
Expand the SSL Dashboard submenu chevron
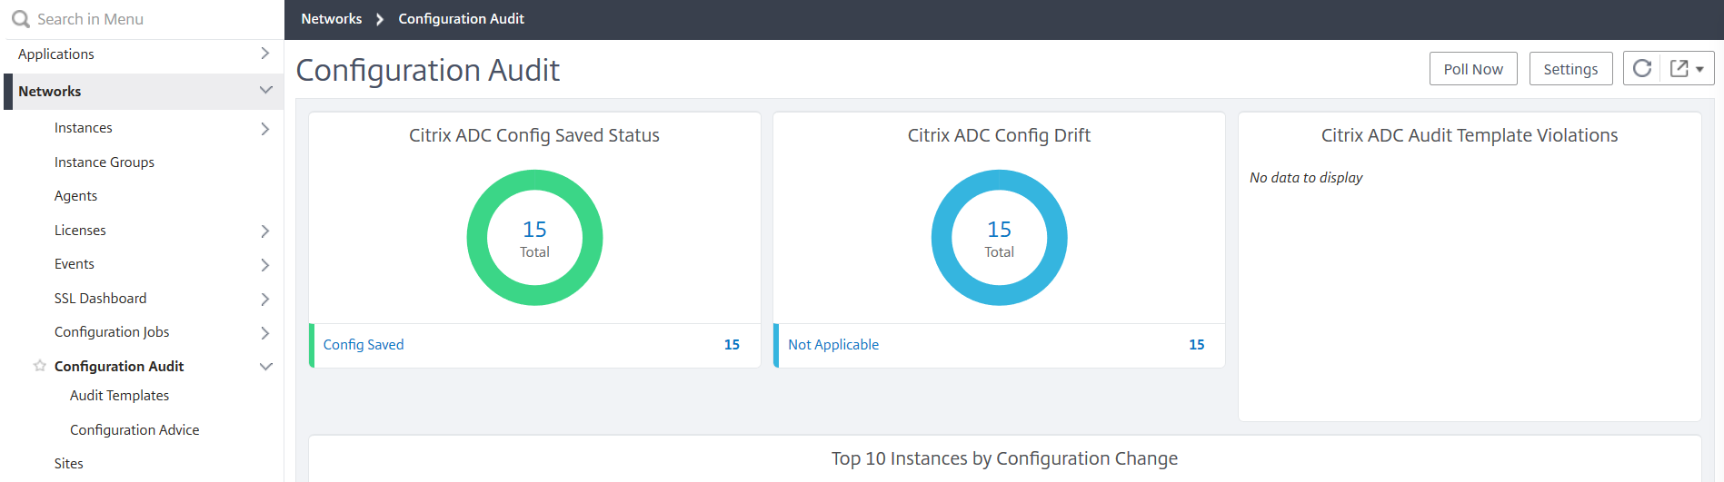(x=265, y=299)
